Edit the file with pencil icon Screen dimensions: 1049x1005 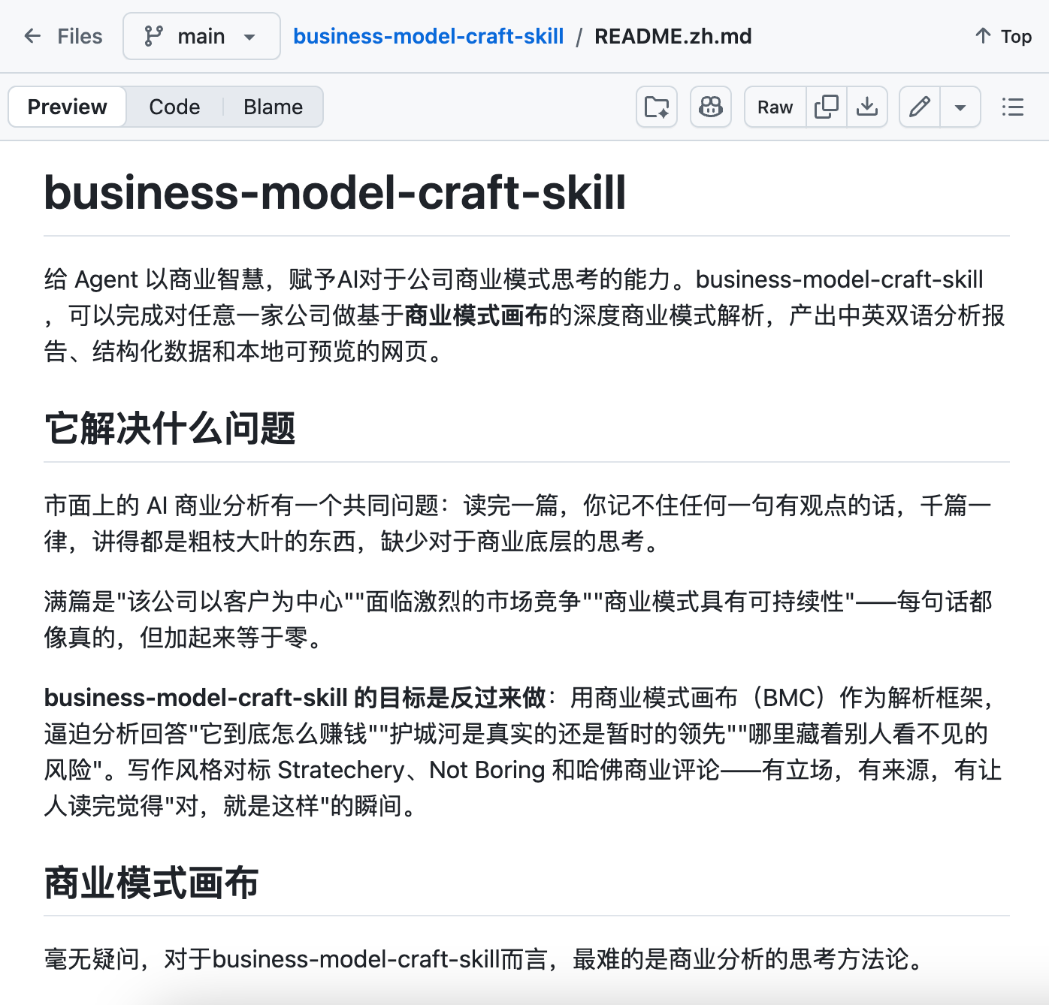(920, 107)
